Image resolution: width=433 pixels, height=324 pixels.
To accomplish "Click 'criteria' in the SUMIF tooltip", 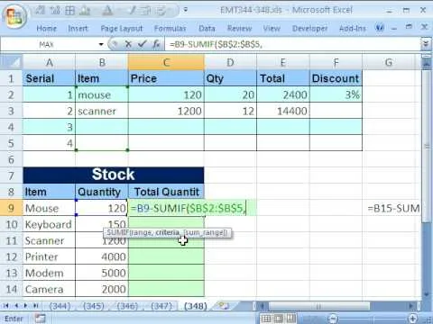I will coord(167,232).
